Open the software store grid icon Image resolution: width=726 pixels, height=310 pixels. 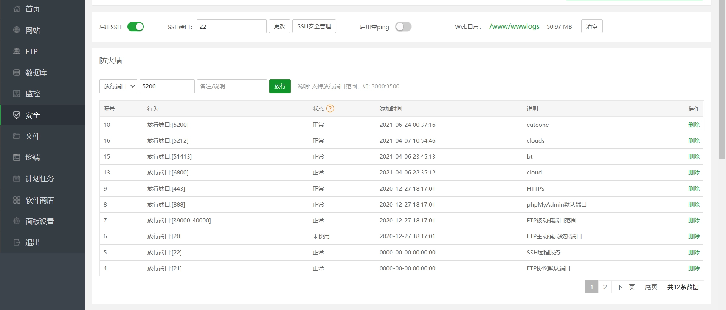point(17,200)
